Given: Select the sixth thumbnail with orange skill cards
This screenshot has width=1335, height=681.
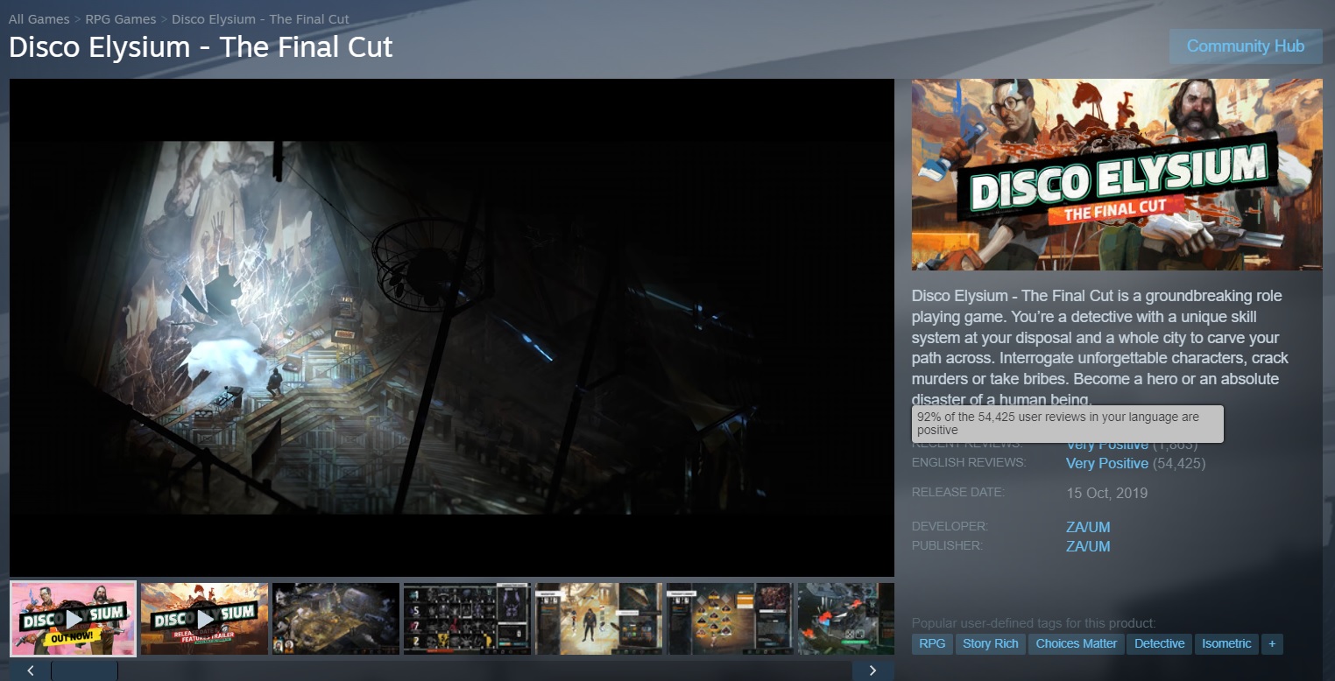Looking at the screenshot, I should [730, 618].
